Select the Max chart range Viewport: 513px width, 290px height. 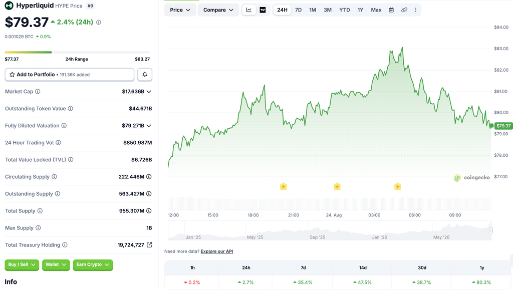click(x=376, y=10)
